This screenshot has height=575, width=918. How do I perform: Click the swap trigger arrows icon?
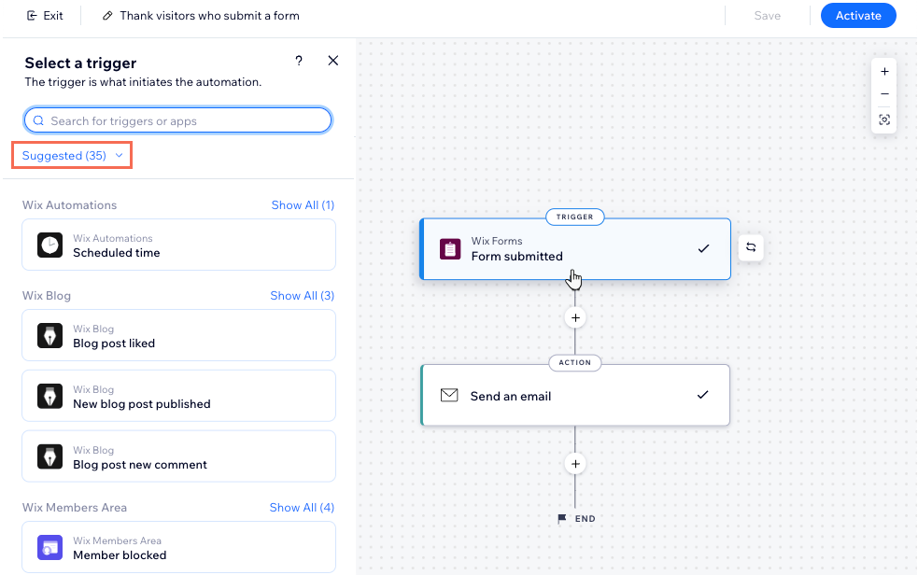(751, 247)
